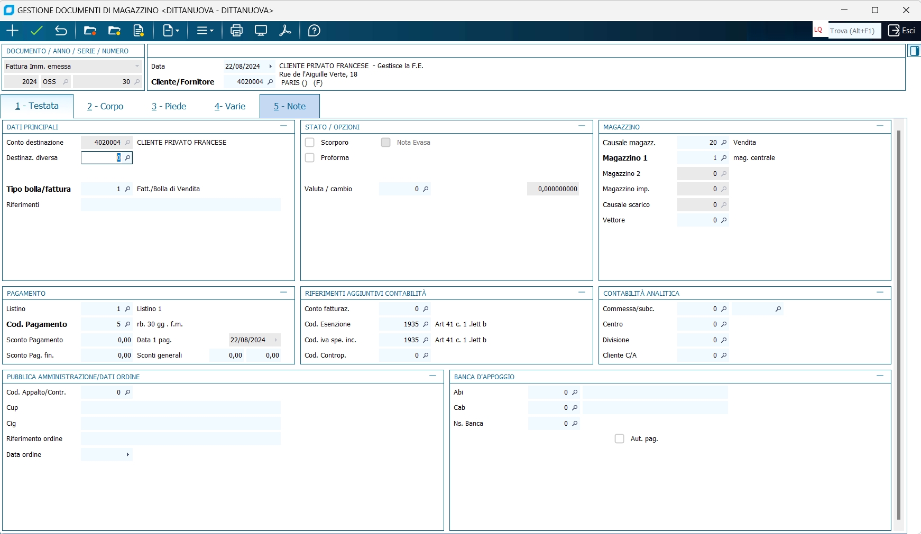This screenshot has width=921, height=534.
Task: Click the Esci button
Action: [901, 31]
